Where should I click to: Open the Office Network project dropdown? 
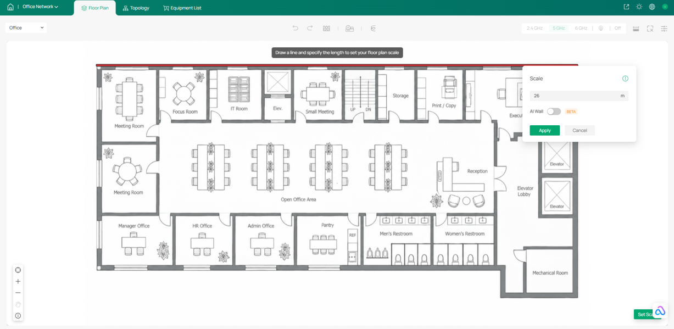click(x=40, y=7)
